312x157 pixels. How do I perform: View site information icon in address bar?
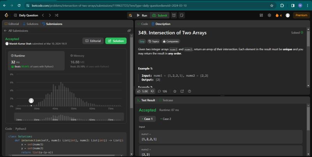click(28, 5)
